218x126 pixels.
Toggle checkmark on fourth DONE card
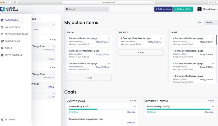pos(174,76)
